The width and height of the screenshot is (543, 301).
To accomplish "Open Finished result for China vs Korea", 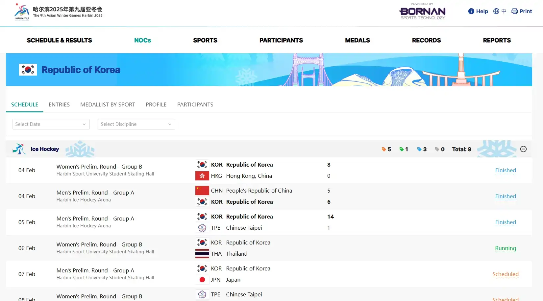I will click(506, 196).
